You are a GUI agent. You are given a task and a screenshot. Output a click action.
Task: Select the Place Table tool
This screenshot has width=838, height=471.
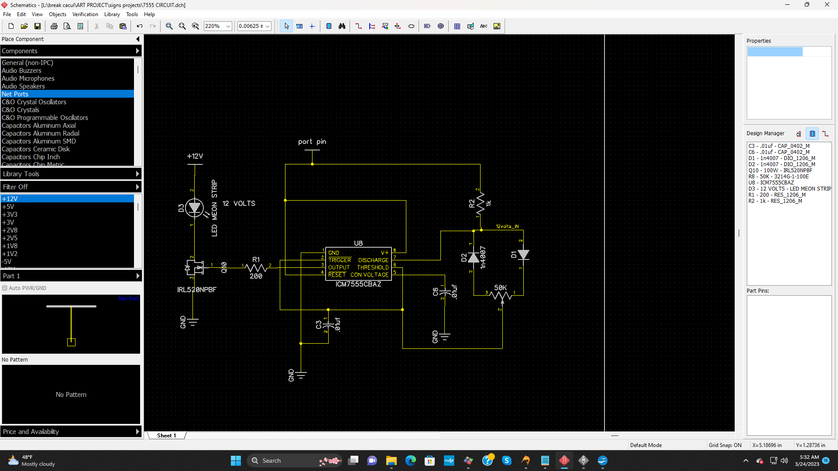[x=457, y=26]
